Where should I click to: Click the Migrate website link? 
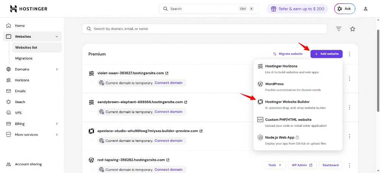(x=288, y=54)
